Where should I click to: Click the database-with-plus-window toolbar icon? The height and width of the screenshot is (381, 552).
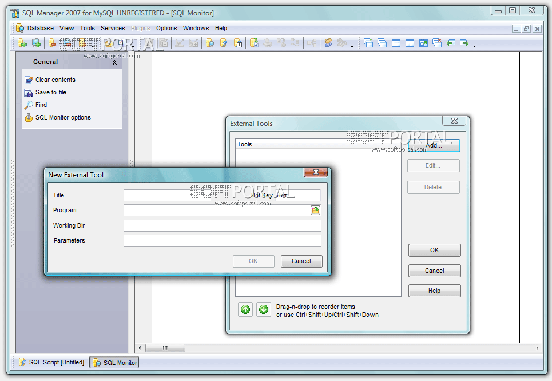tap(238, 43)
